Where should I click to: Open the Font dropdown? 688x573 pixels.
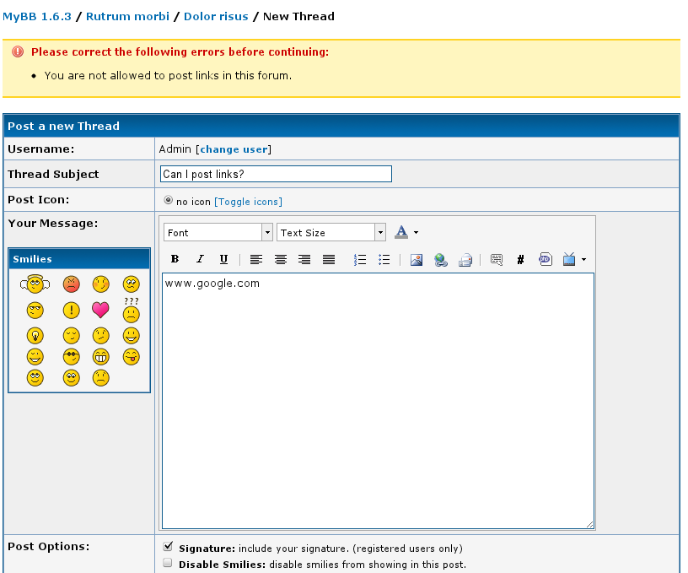pos(218,232)
